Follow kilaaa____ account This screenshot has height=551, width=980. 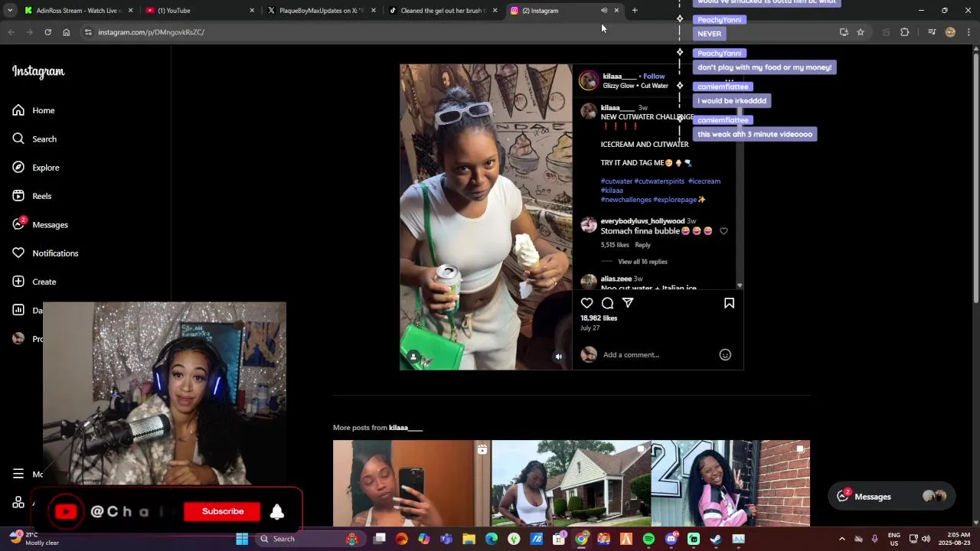tap(654, 76)
